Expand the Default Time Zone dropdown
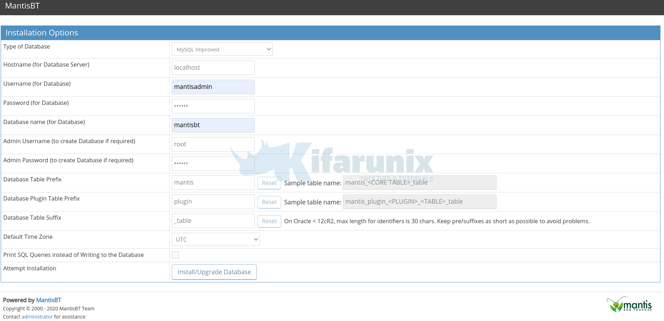664x321 pixels. click(216, 240)
